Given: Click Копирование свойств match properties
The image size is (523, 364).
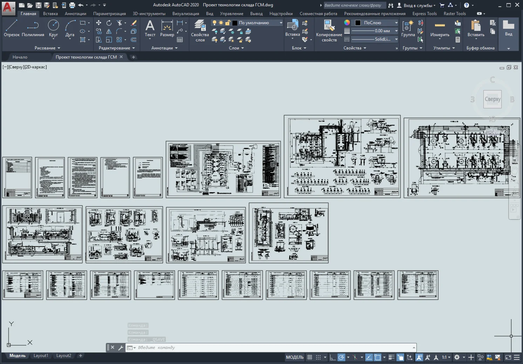Looking at the screenshot, I should (x=329, y=31).
